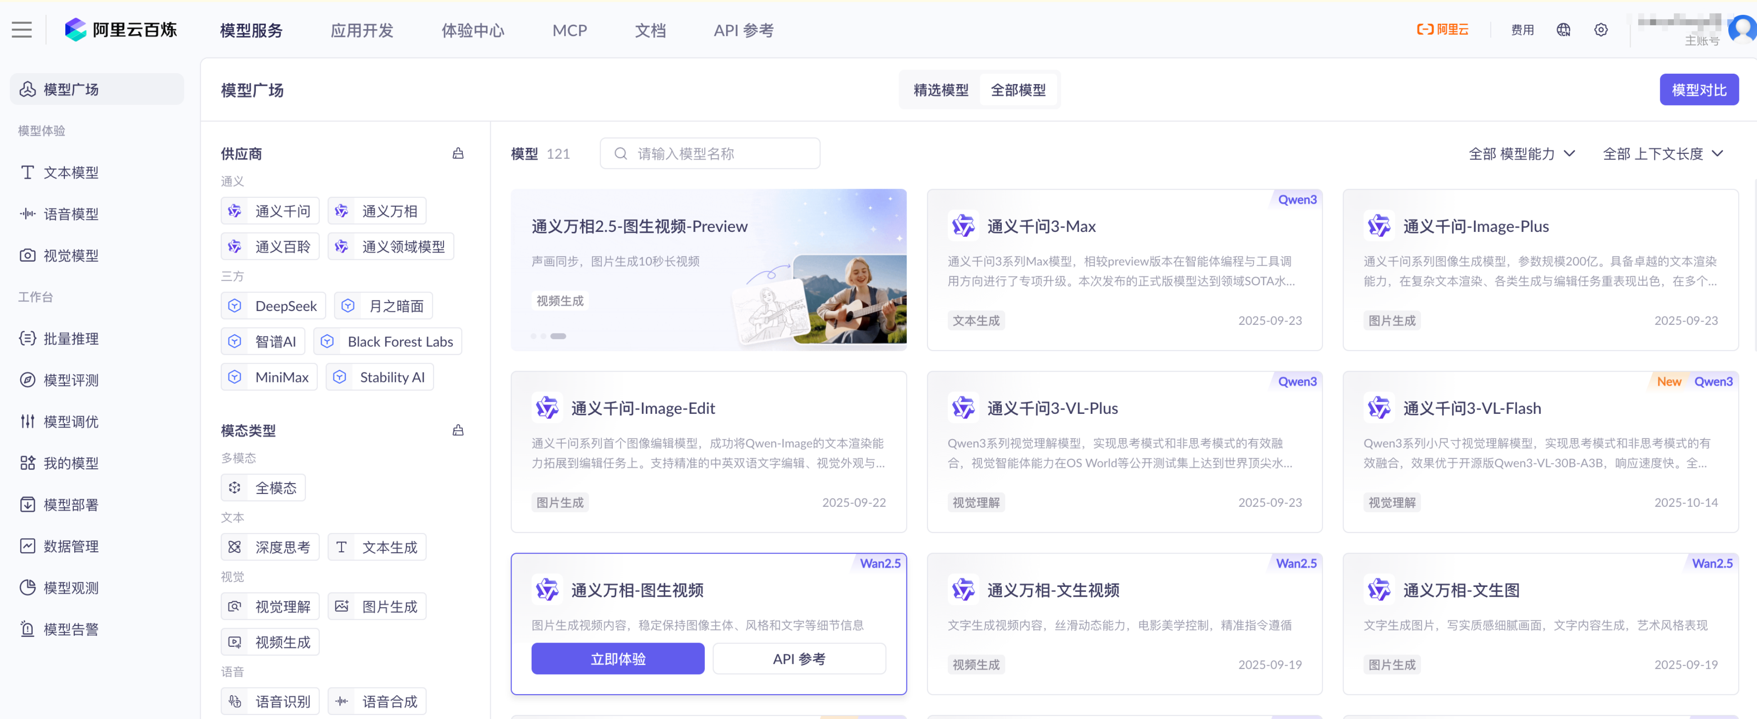Open the user account avatar menu
The image size is (1757, 719).
[1742, 29]
